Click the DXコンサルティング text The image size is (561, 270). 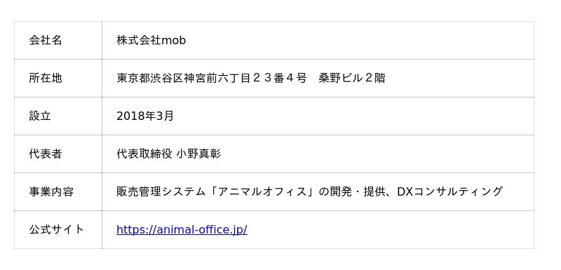(x=450, y=192)
